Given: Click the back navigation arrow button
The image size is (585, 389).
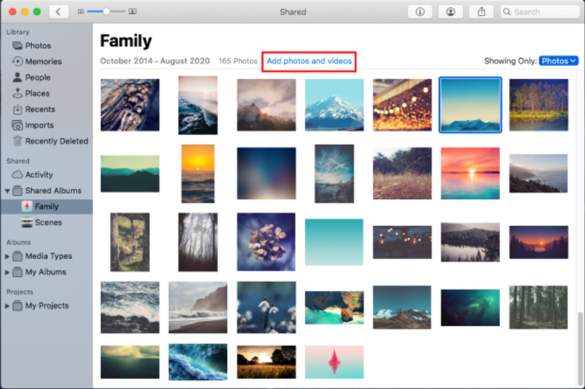Looking at the screenshot, I should coord(58,12).
